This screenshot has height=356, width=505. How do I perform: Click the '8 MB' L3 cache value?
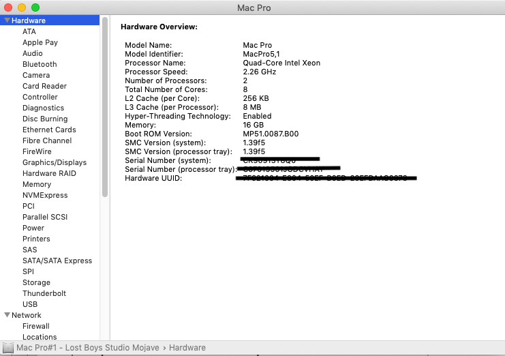(x=252, y=107)
